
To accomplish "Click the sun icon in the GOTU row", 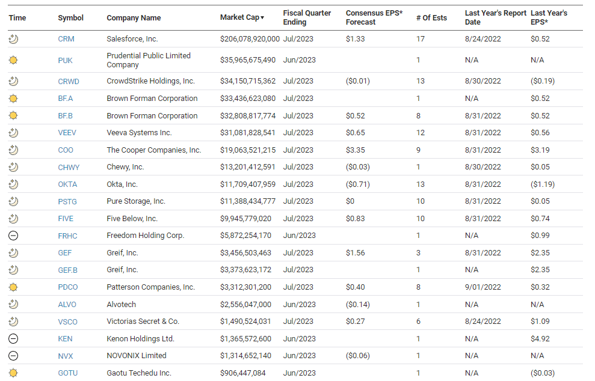I will (13, 373).
